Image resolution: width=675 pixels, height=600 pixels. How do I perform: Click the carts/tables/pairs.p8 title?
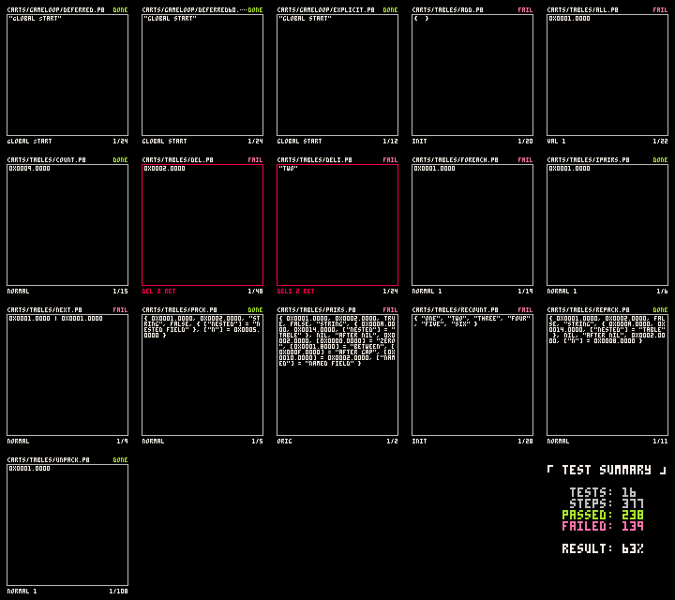(317, 310)
